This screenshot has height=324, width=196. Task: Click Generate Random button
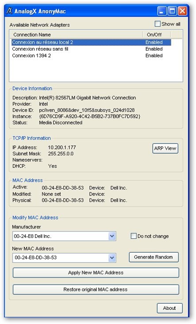[x=154, y=257]
